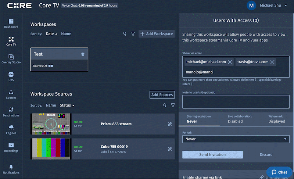Go to QoS section
This screenshot has width=294, height=179.
(x=11, y=76)
